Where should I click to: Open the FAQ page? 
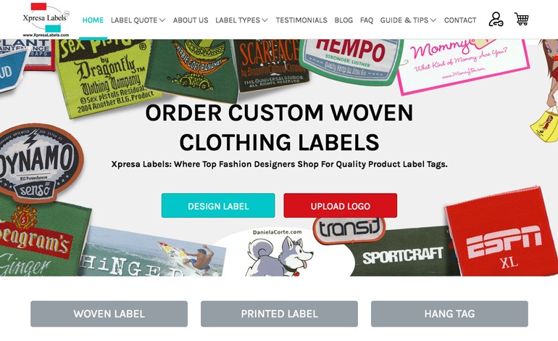(x=367, y=20)
